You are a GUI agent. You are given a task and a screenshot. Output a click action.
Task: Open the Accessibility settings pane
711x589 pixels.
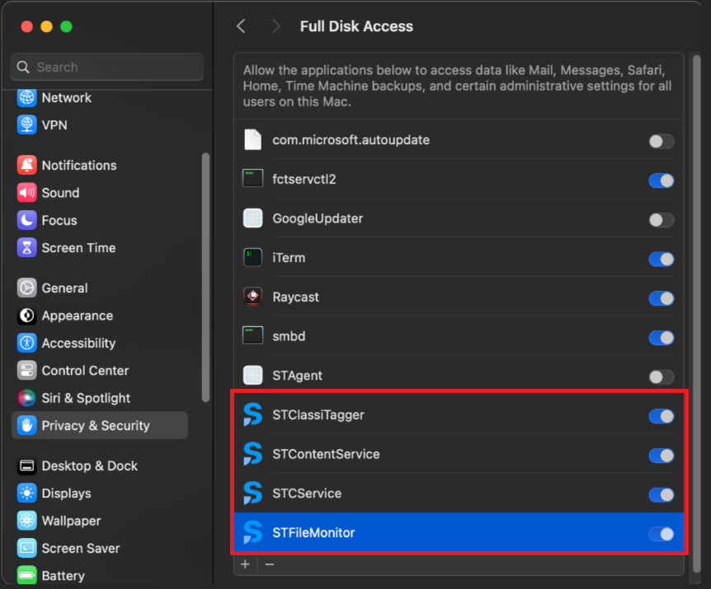[100, 344]
